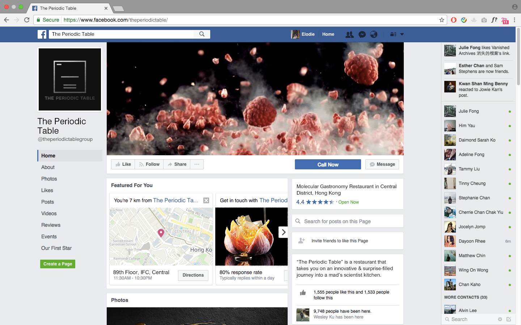The width and height of the screenshot is (521, 325).
Task: Open the fig dessert photo card
Action: pyautogui.click(x=251, y=237)
